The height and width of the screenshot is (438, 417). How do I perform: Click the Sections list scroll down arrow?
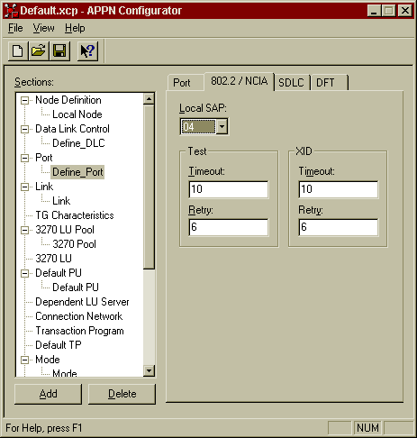pyautogui.click(x=150, y=370)
